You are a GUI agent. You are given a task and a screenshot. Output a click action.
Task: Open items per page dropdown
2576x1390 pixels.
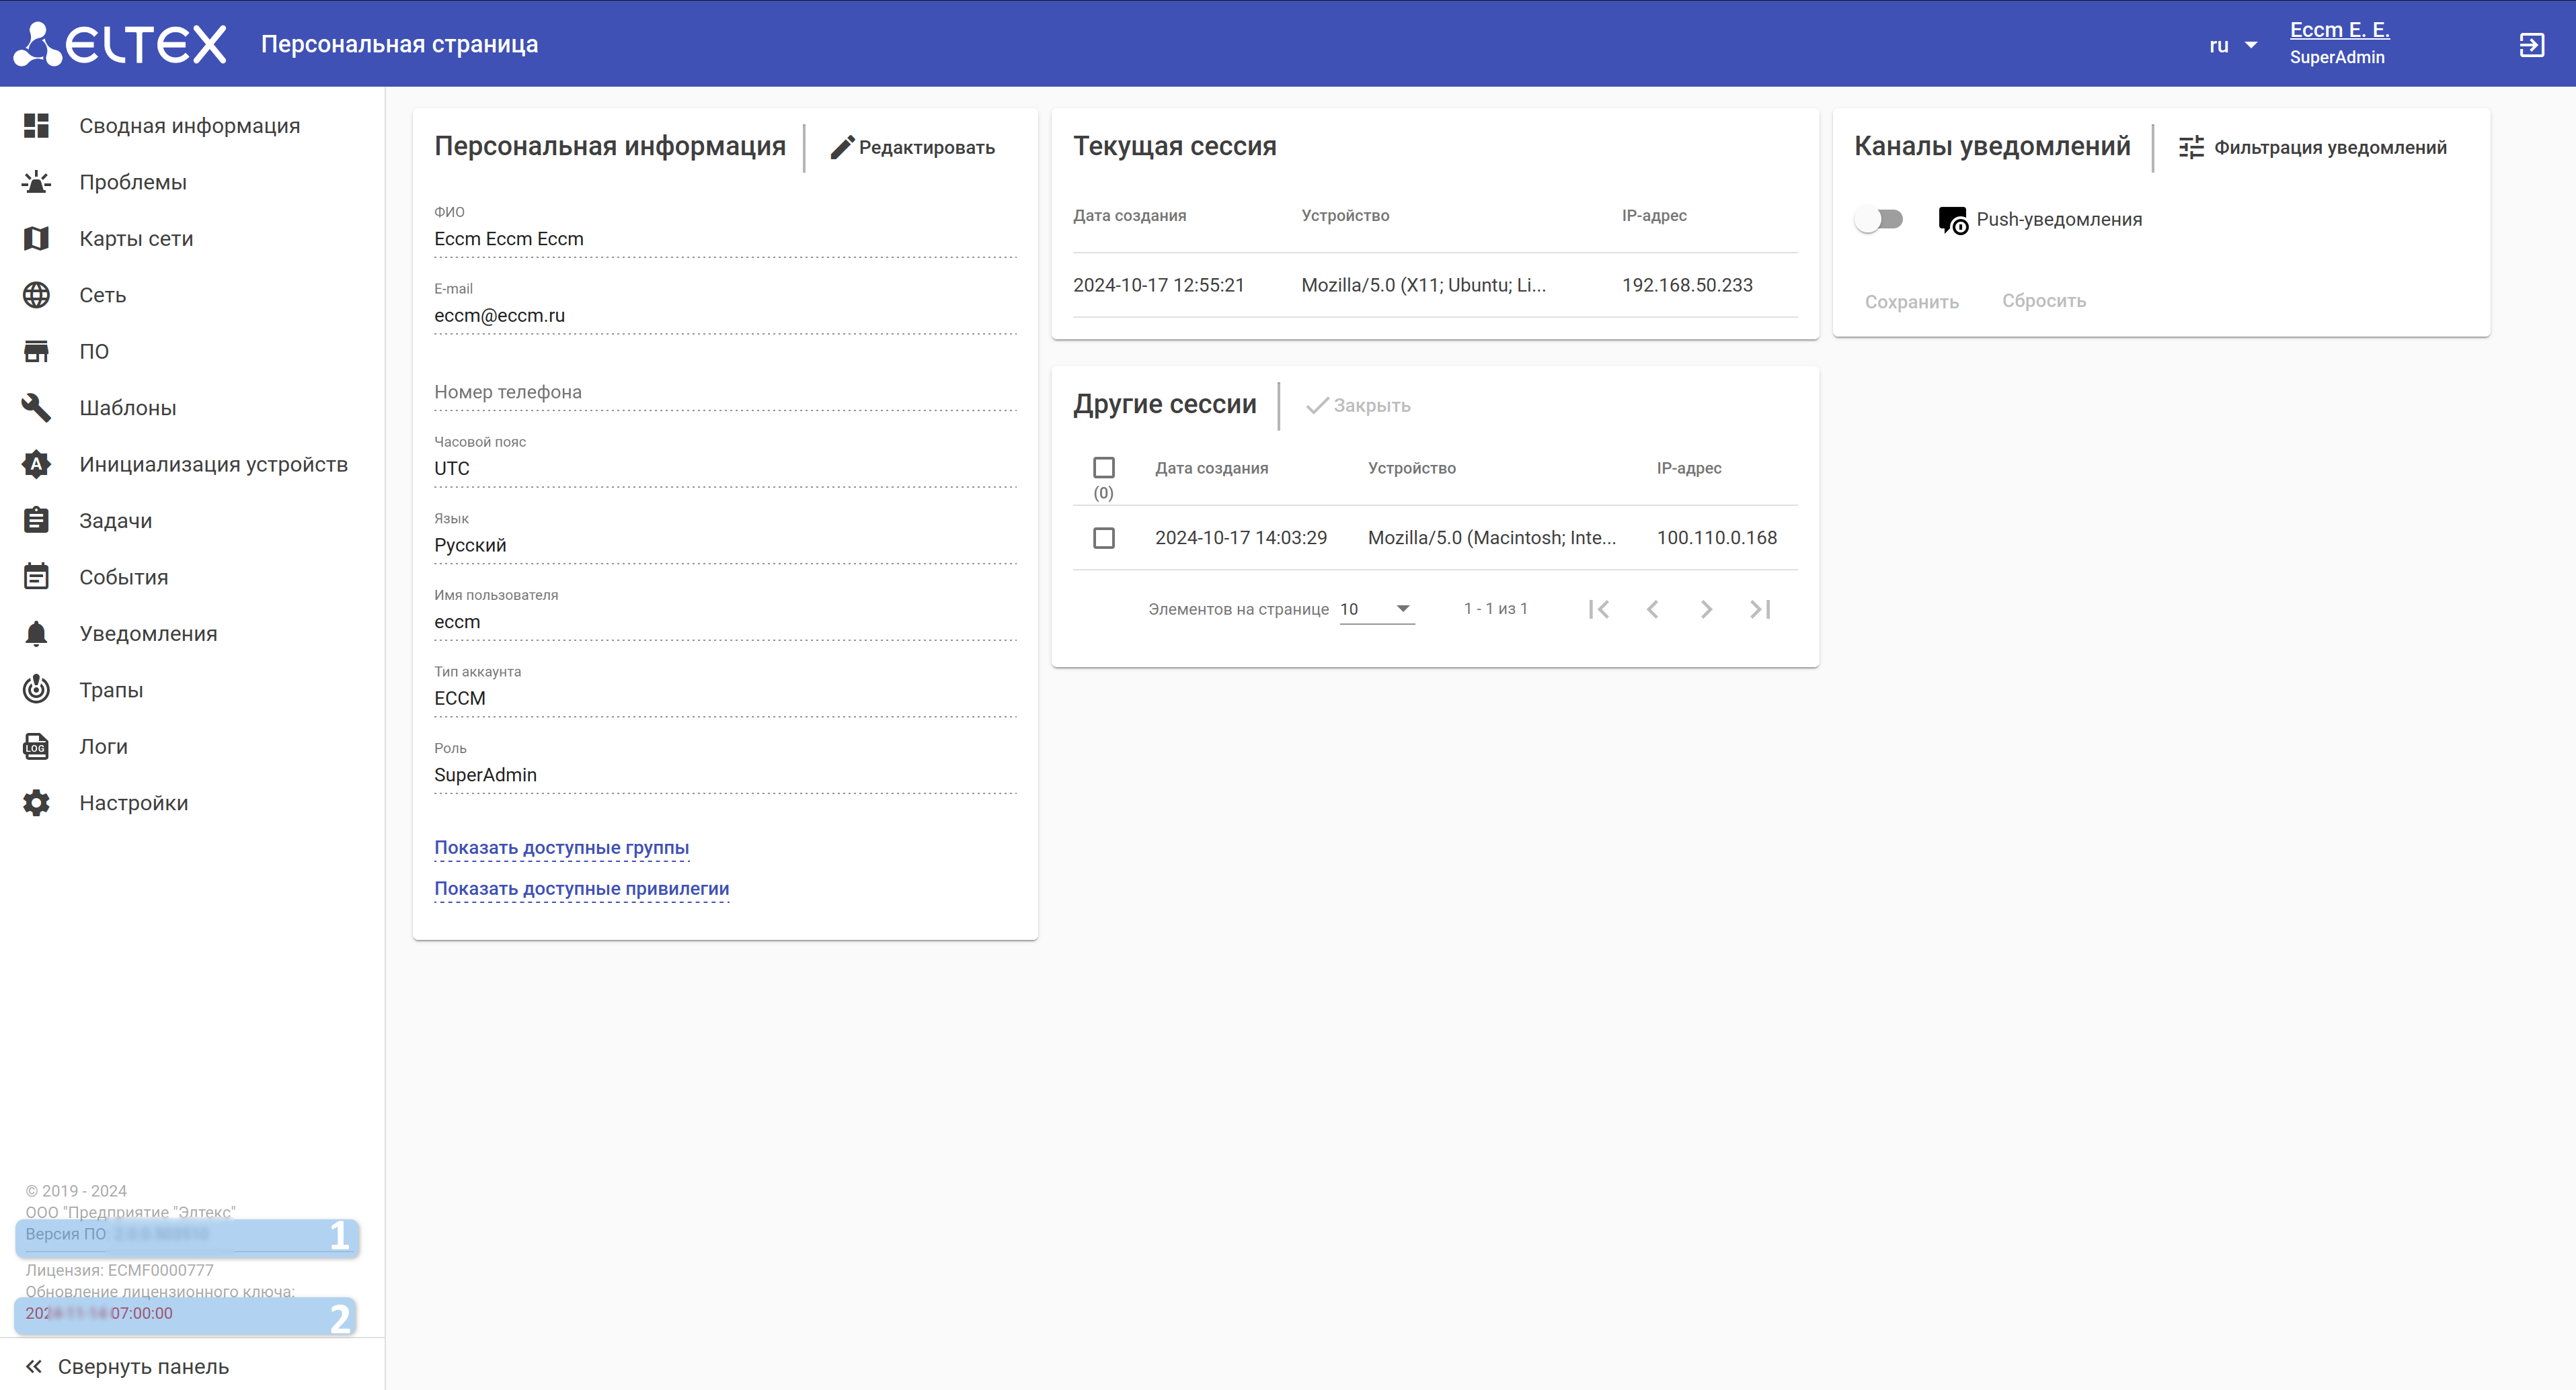pos(1376,609)
